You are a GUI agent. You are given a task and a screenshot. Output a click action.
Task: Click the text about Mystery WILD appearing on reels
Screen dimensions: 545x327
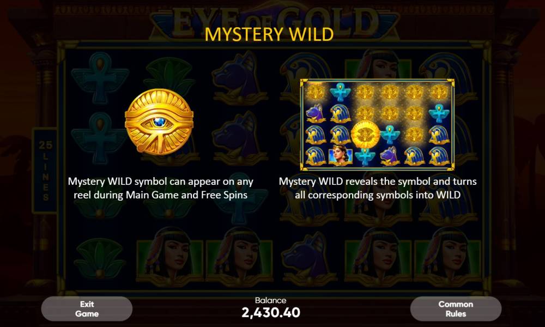pyautogui.click(x=161, y=188)
